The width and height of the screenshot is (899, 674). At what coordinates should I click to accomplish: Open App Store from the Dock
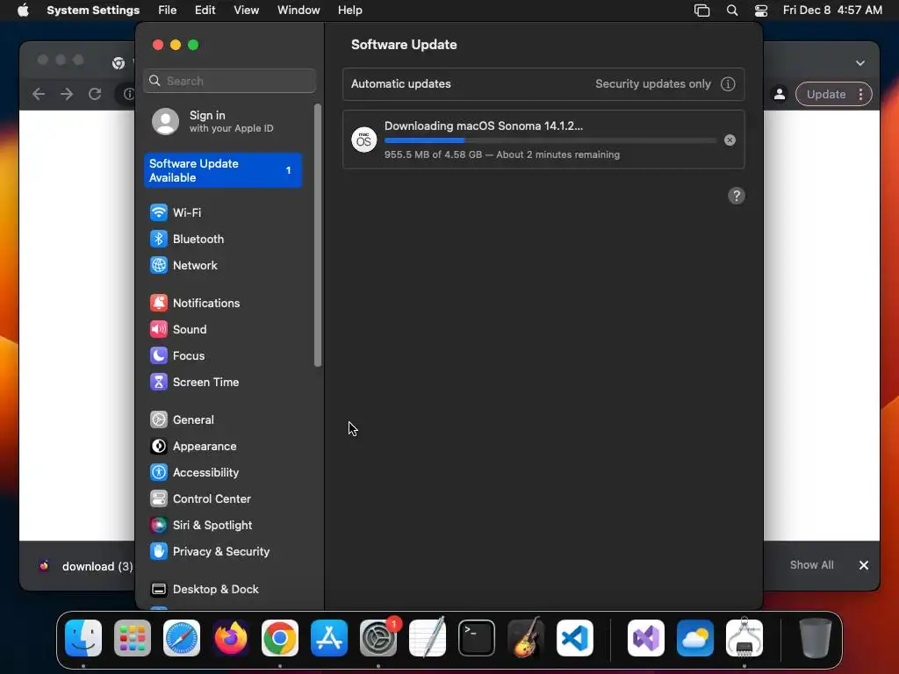329,638
